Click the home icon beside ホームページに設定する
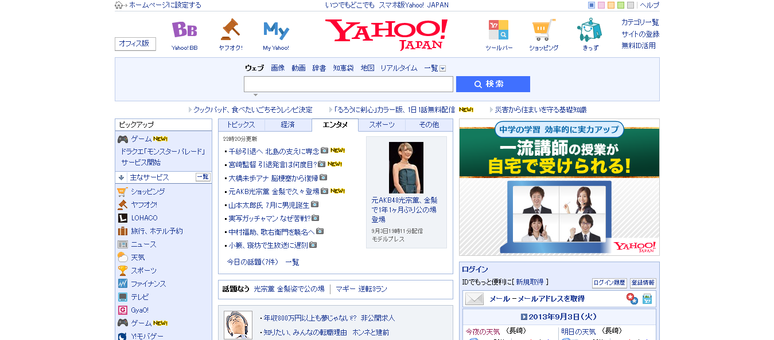 [x=119, y=5]
